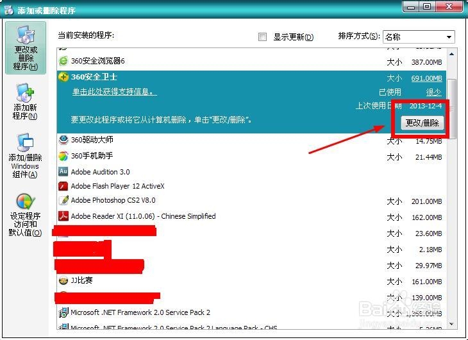
Task: Open the 单击此处获得支持信息 link
Action: click(115, 92)
